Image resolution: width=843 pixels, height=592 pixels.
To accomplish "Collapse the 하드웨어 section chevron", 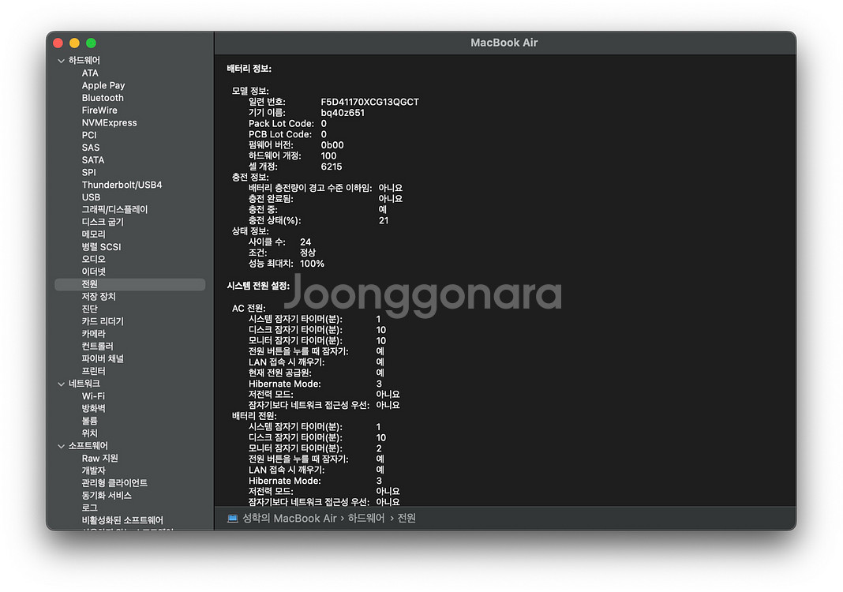I will point(62,61).
